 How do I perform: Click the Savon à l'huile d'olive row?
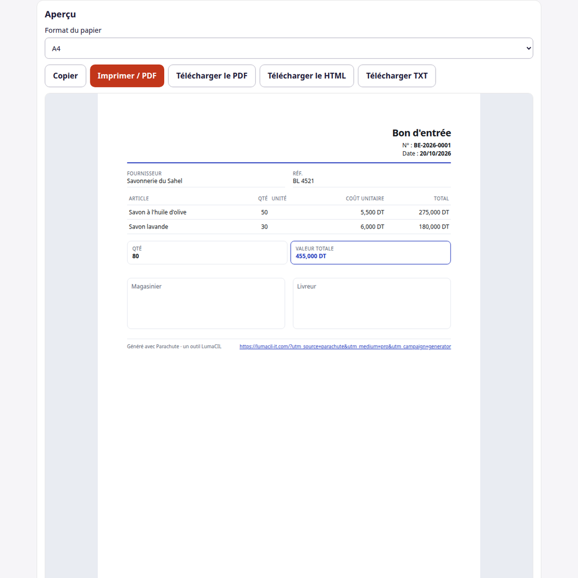[x=288, y=212]
